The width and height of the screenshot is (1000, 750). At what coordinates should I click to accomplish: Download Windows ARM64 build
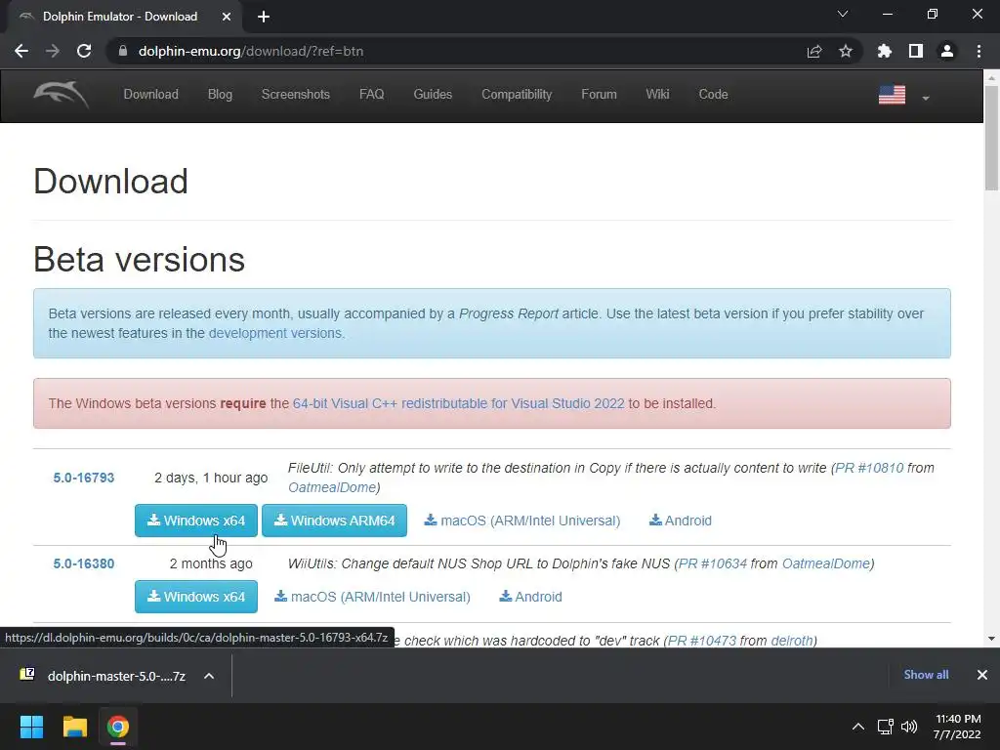[x=334, y=521]
